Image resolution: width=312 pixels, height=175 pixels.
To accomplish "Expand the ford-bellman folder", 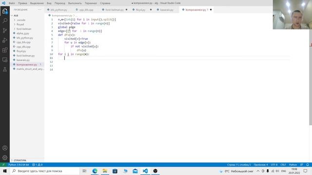I will click(x=24, y=29).
